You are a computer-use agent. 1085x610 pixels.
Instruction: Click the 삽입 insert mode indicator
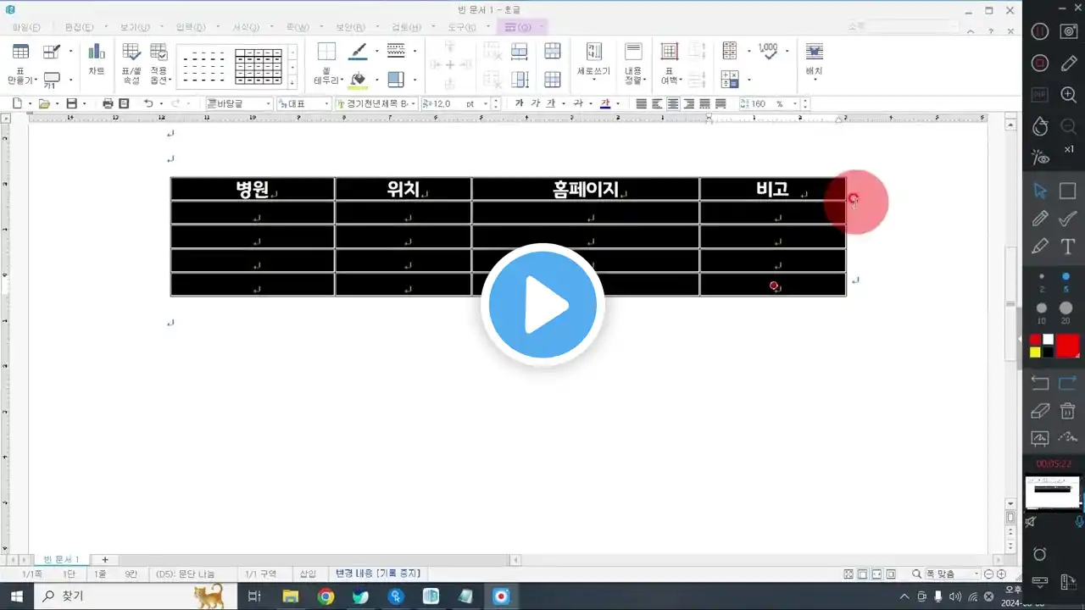(308, 574)
